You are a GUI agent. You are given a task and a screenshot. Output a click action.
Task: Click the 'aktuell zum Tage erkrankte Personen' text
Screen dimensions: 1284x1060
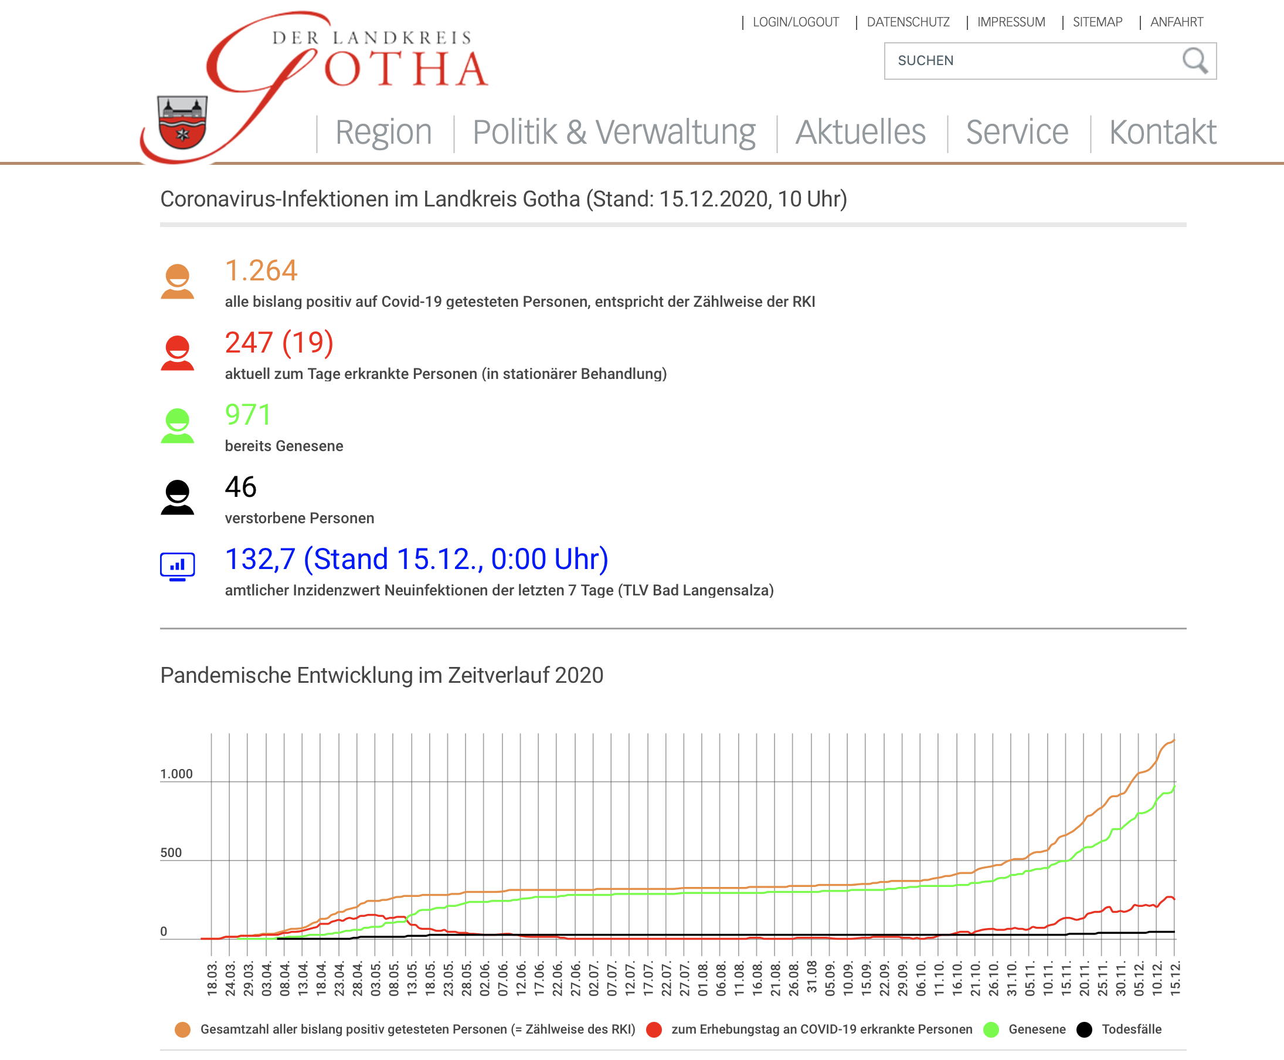tap(446, 374)
